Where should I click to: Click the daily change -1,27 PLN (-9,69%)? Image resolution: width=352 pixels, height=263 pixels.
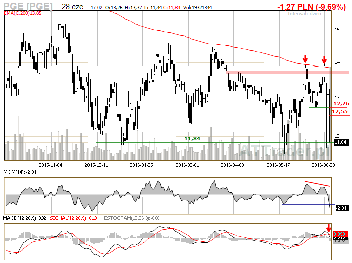311,7
